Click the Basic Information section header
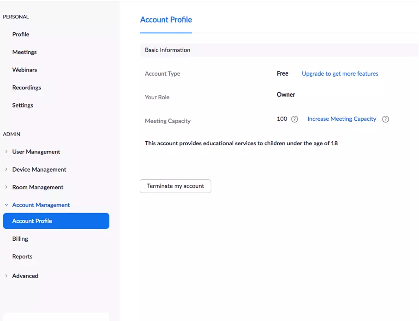This screenshot has width=419, height=321. pyautogui.click(x=168, y=50)
